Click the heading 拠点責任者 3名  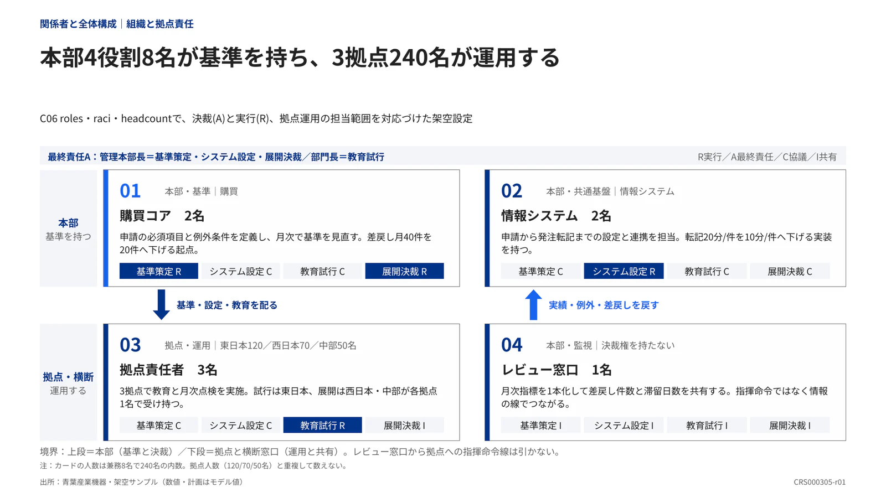tap(169, 369)
